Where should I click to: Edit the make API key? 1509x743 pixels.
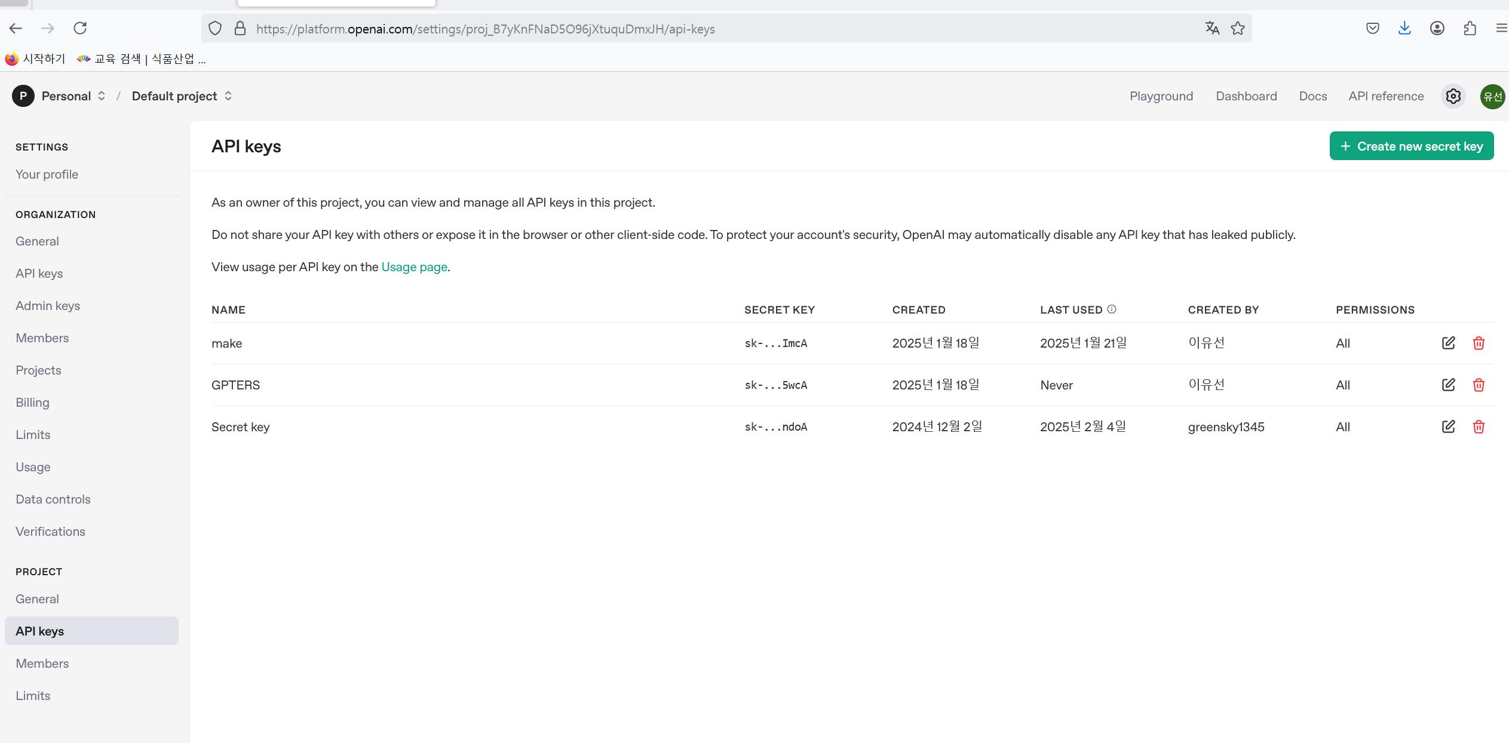pyautogui.click(x=1449, y=343)
